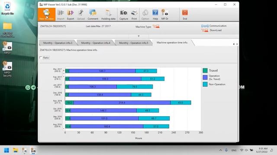The height and width of the screenshot is (155, 277).
Task: Open the Windows Start menu
Action: pos(6,150)
